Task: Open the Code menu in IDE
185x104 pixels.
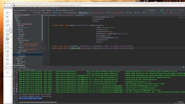Action: [x=30, y=8]
